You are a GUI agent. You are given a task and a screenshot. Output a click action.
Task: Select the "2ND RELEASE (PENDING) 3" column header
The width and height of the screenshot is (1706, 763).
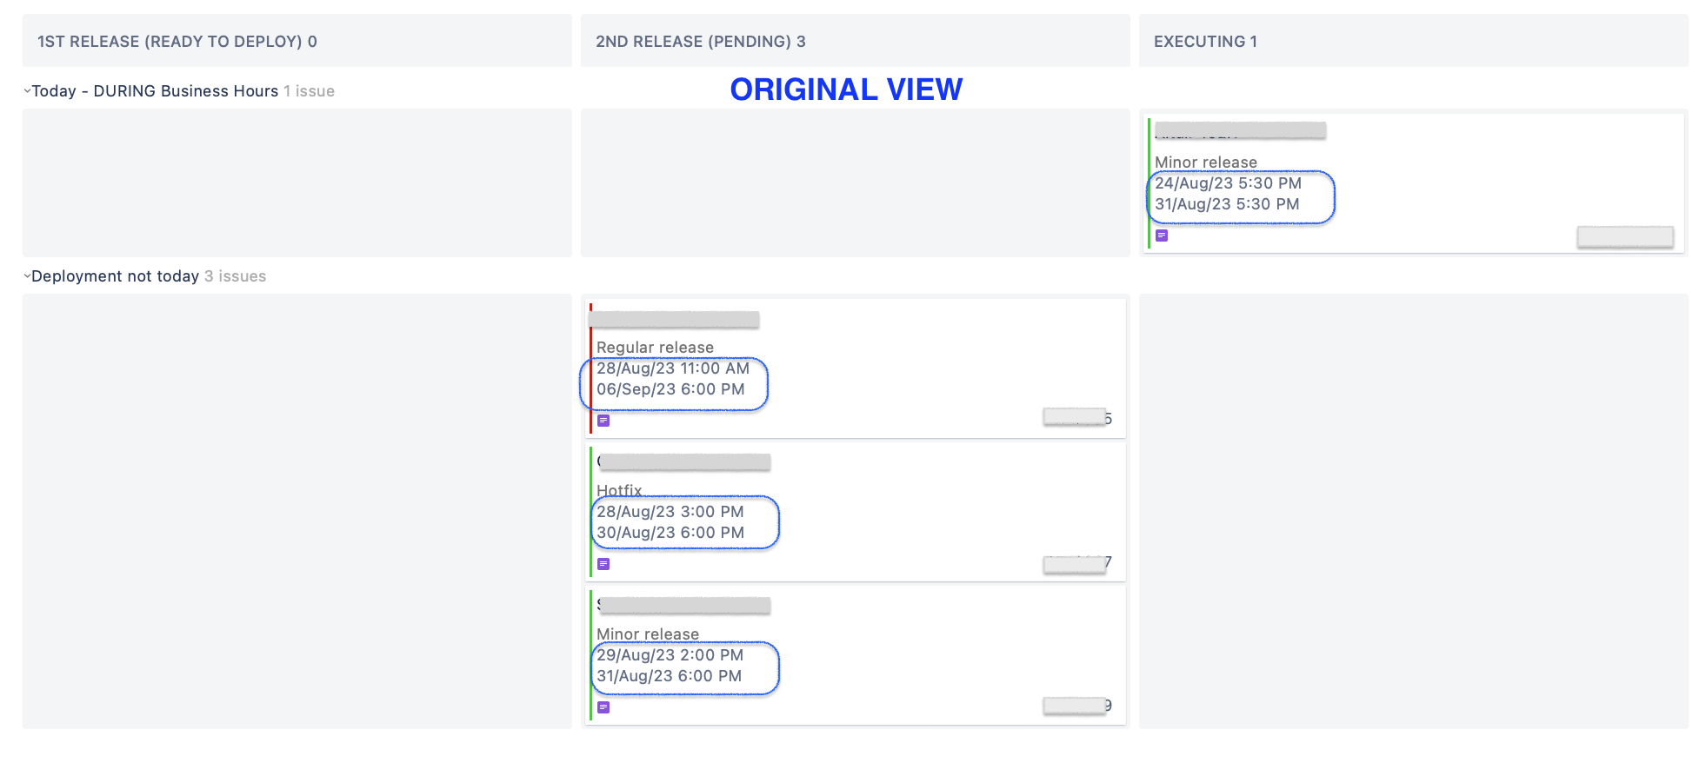[x=700, y=41]
